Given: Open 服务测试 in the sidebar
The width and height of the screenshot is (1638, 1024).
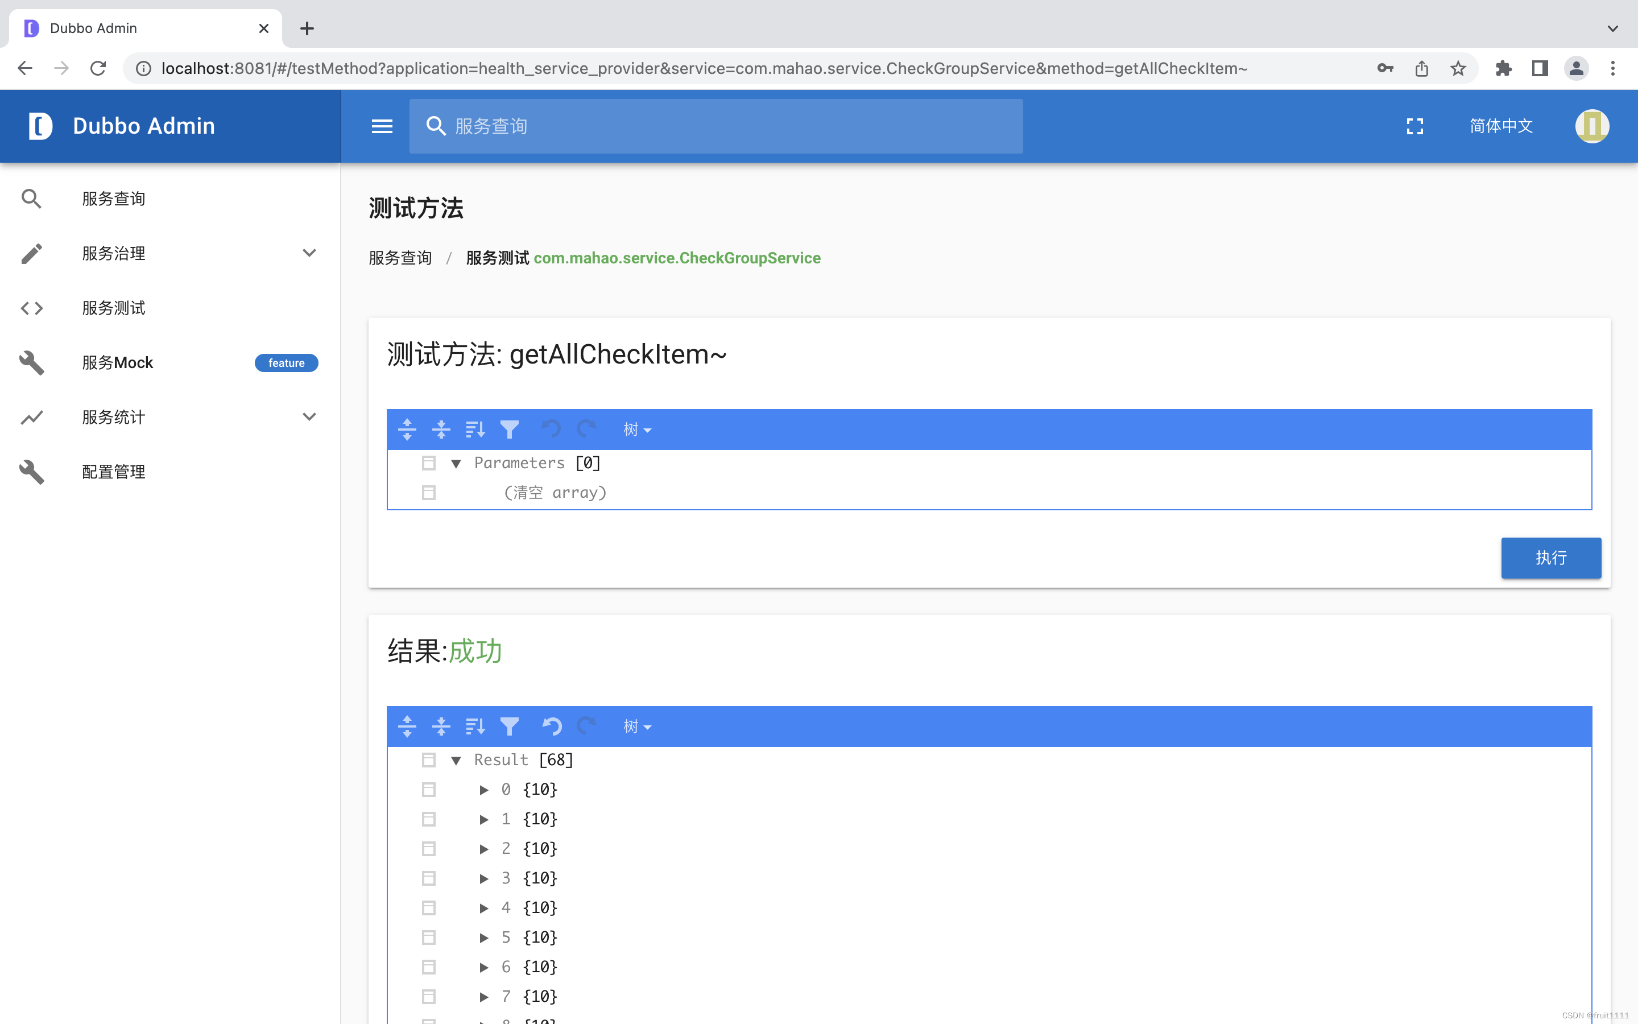Looking at the screenshot, I should (114, 308).
